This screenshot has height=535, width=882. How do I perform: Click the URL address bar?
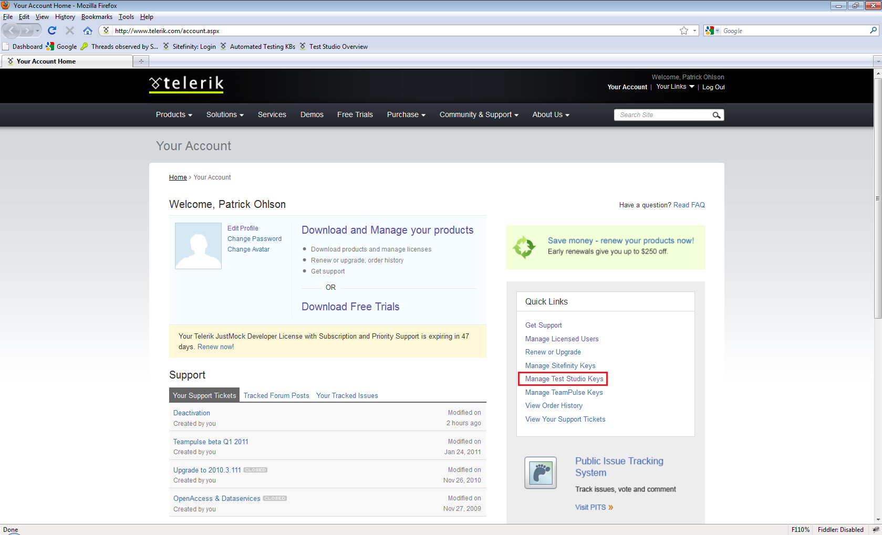pyautogui.click(x=395, y=31)
